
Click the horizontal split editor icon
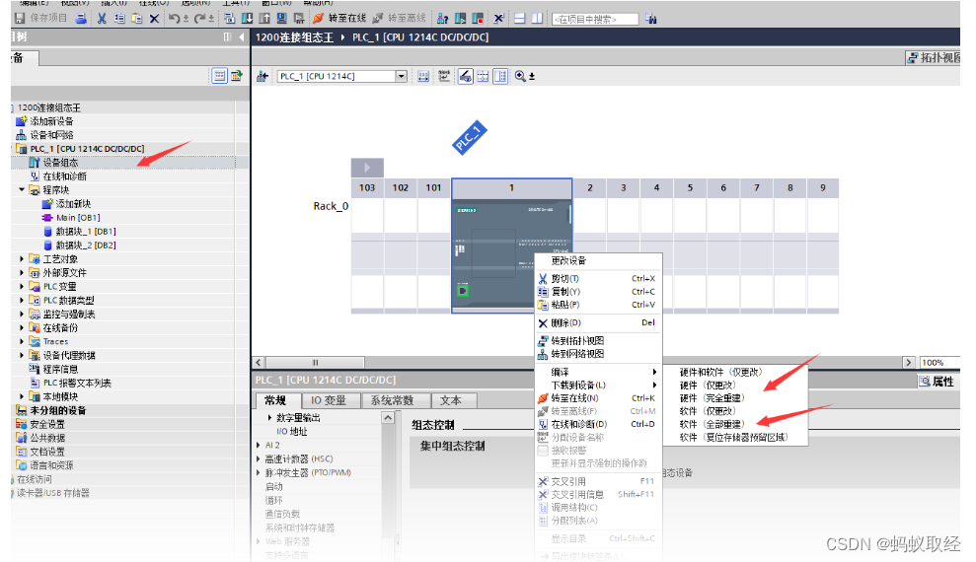click(x=520, y=19)
